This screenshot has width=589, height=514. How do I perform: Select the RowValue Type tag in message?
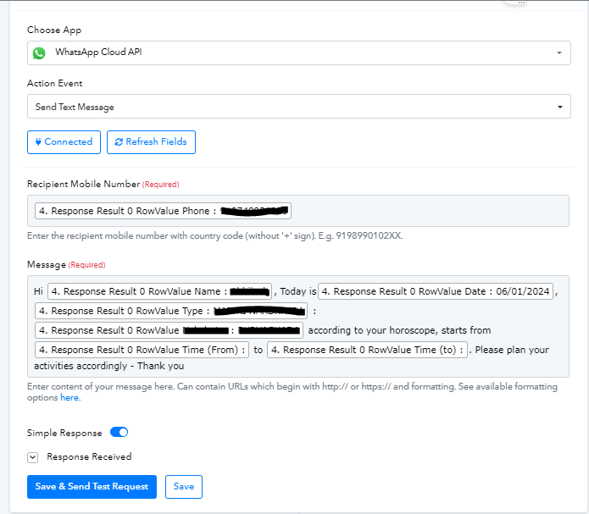[x=171, y=311]
